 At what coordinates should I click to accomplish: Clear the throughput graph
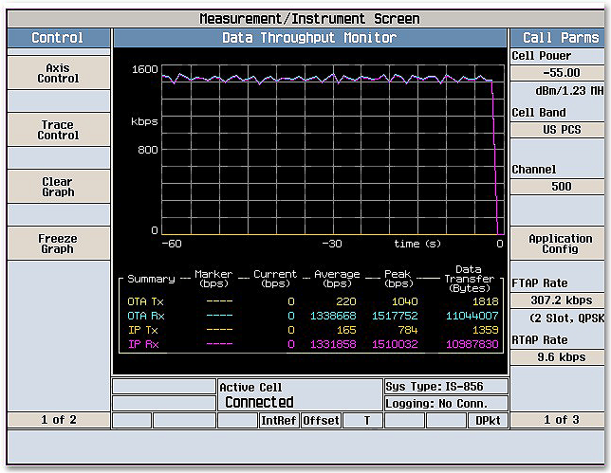(59, 187)
